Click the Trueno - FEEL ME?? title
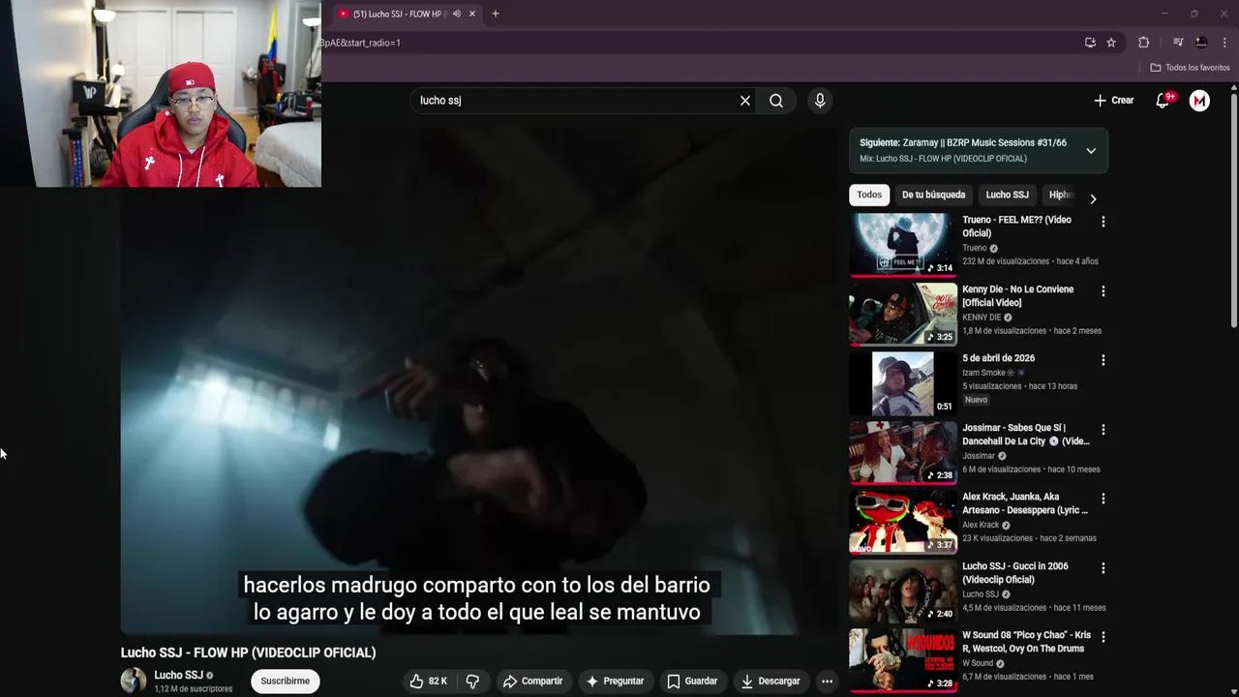1239x697 pixels. point(1016,227)
